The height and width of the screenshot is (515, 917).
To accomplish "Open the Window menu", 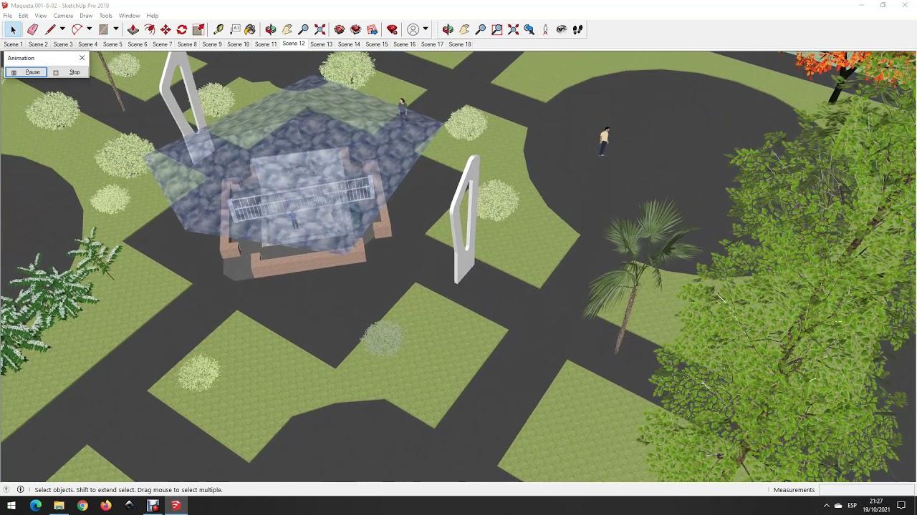I will (x=129, y=15).
